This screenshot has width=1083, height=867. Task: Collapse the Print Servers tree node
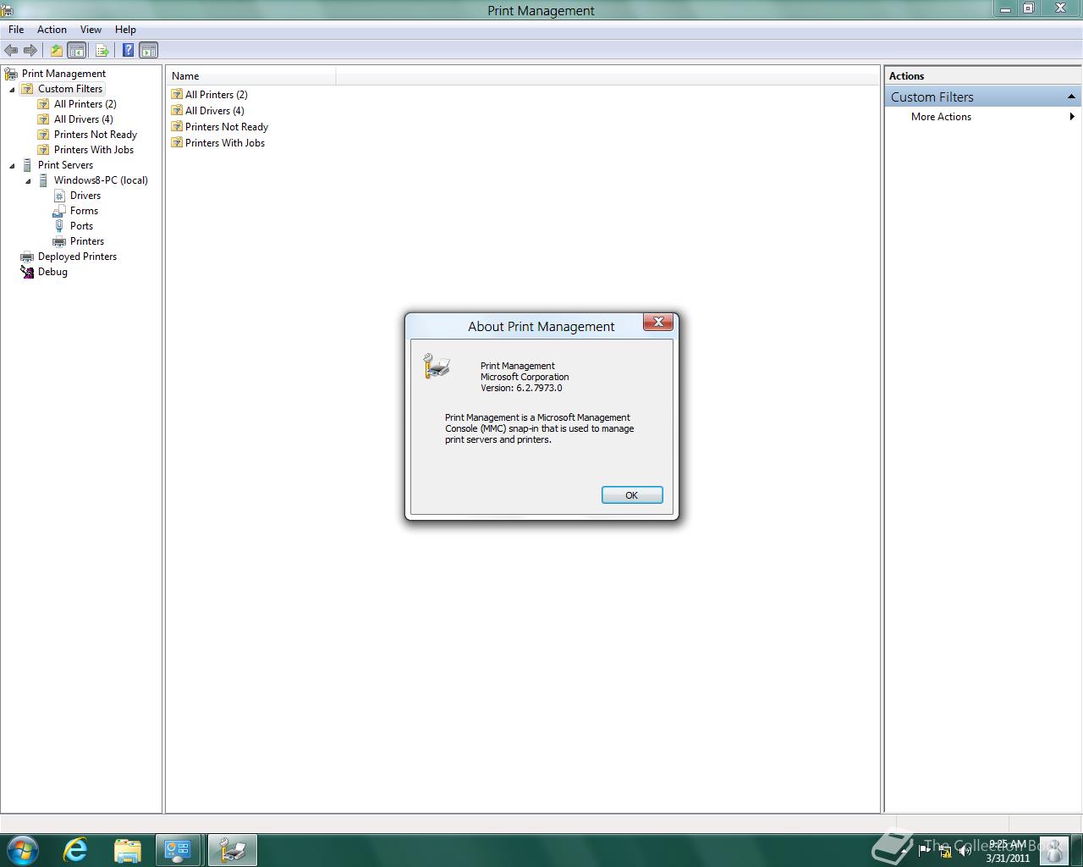coord(12,165)
